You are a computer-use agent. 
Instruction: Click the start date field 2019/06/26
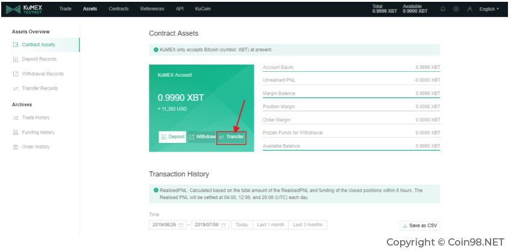pos(168,224)
